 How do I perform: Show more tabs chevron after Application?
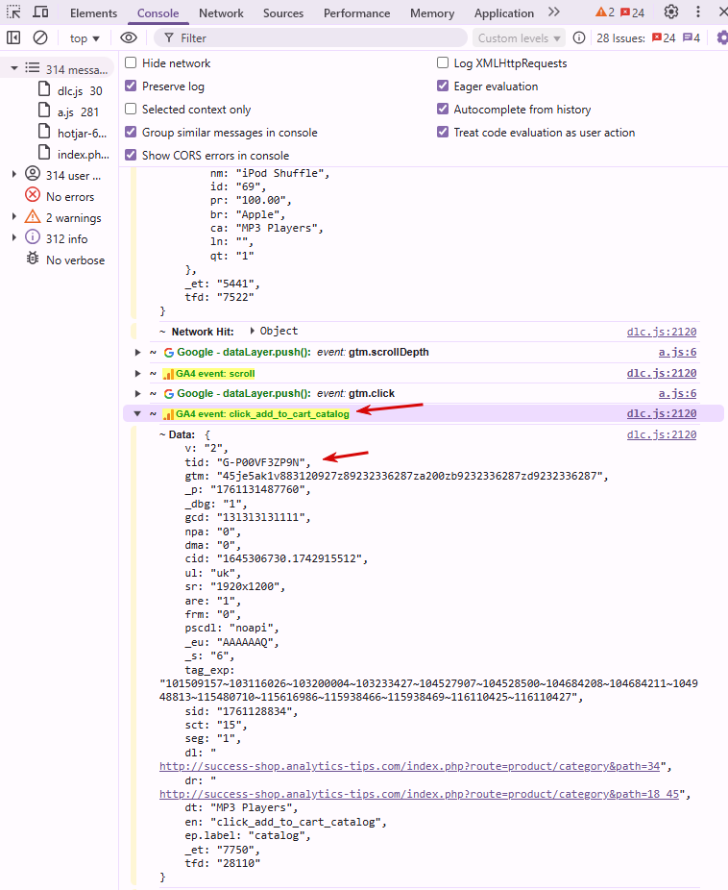click(554, 12)
